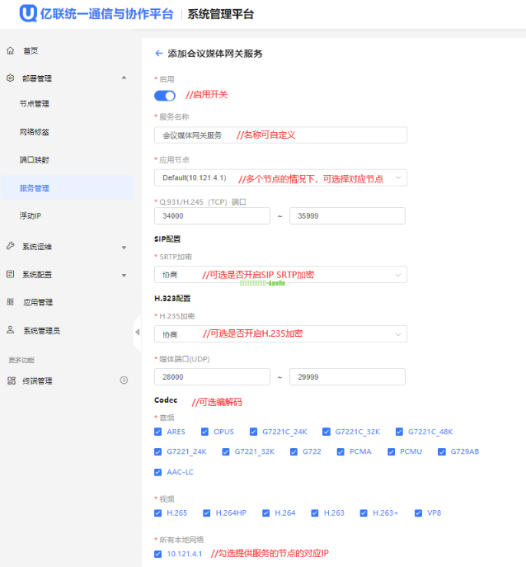The height and width of the screenshot is (567, 526).
Task: Toggle the 启用 enable switch
Action: [x=165, y=95]
